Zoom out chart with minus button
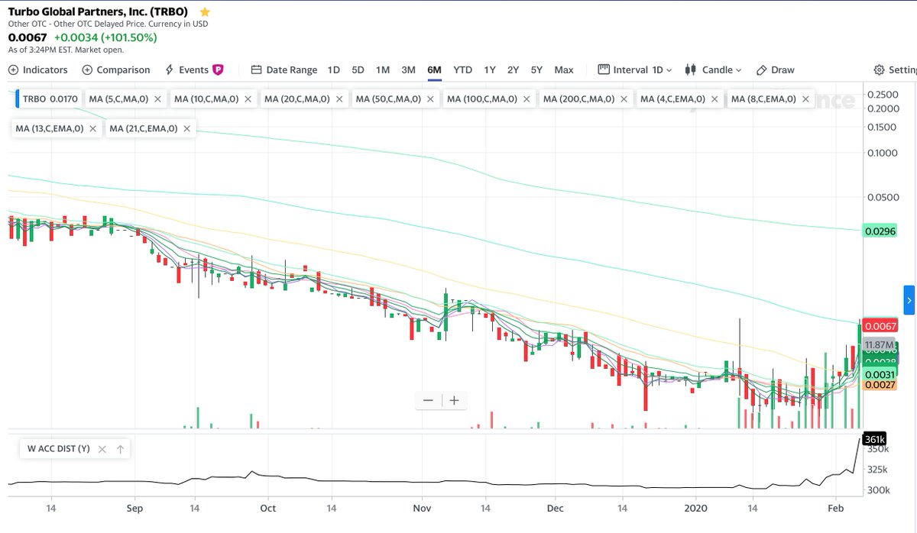This screenshot has width=917, height=533. pyautogui.click(x=428, y=400)
